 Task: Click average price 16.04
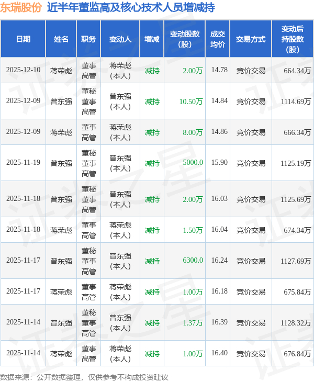pyautogui.click(x=219, y=230)
